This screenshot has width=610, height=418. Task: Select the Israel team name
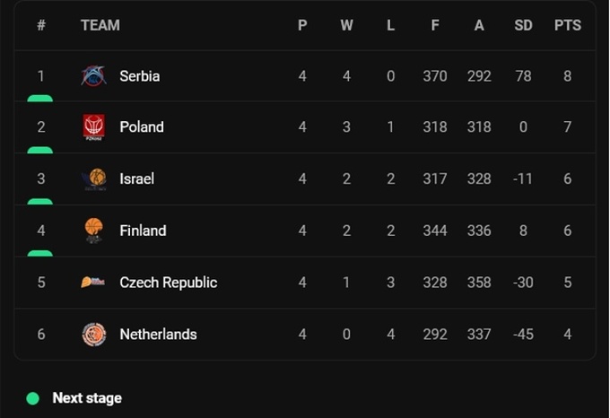point(136,179)
